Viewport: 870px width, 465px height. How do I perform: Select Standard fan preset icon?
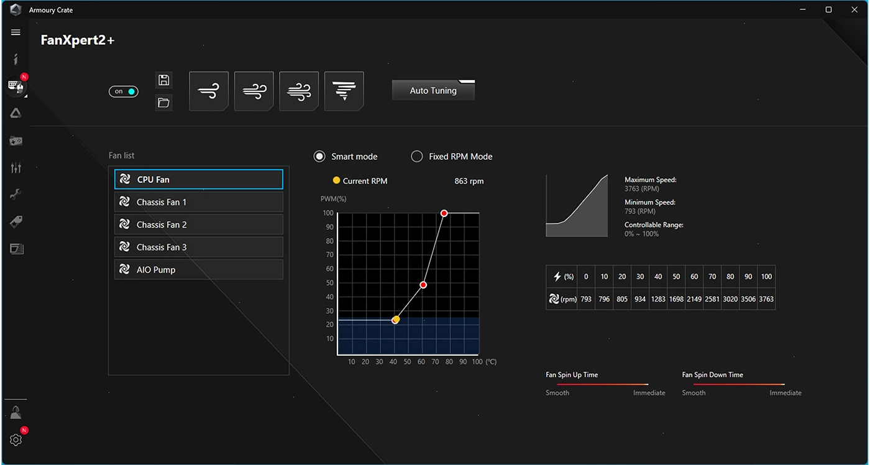coord(254,91)
